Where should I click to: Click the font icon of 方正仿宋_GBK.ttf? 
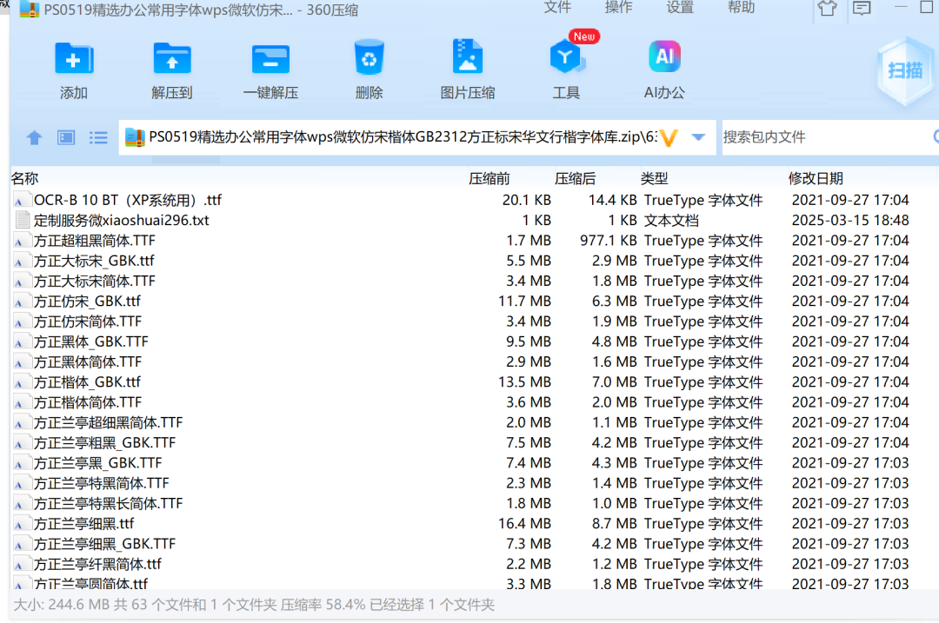coord(20,302)
